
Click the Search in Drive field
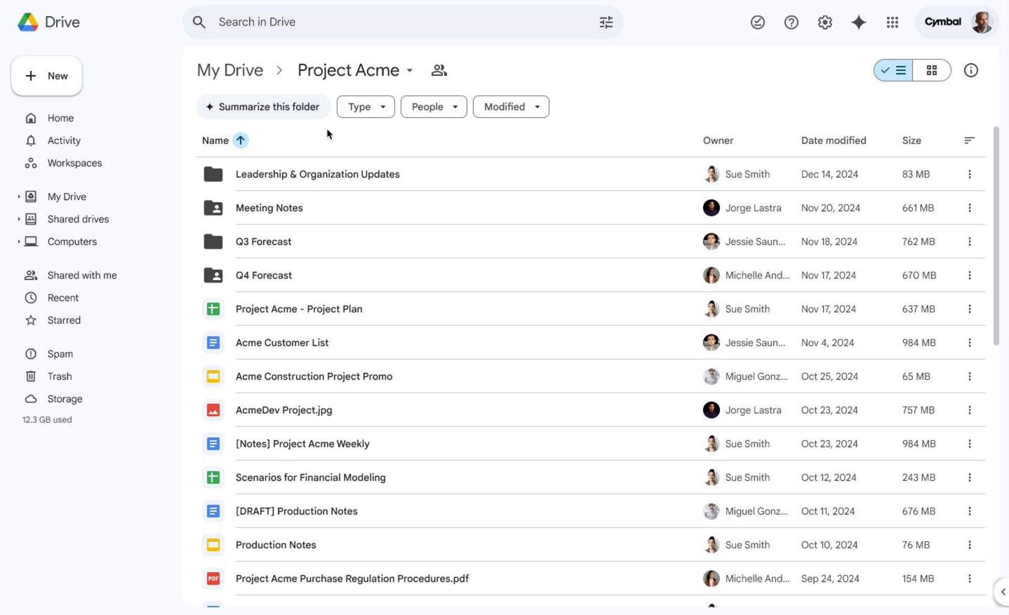tap(402, 22)
